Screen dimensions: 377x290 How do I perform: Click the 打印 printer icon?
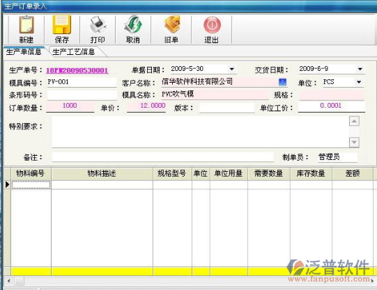(98, 25)
